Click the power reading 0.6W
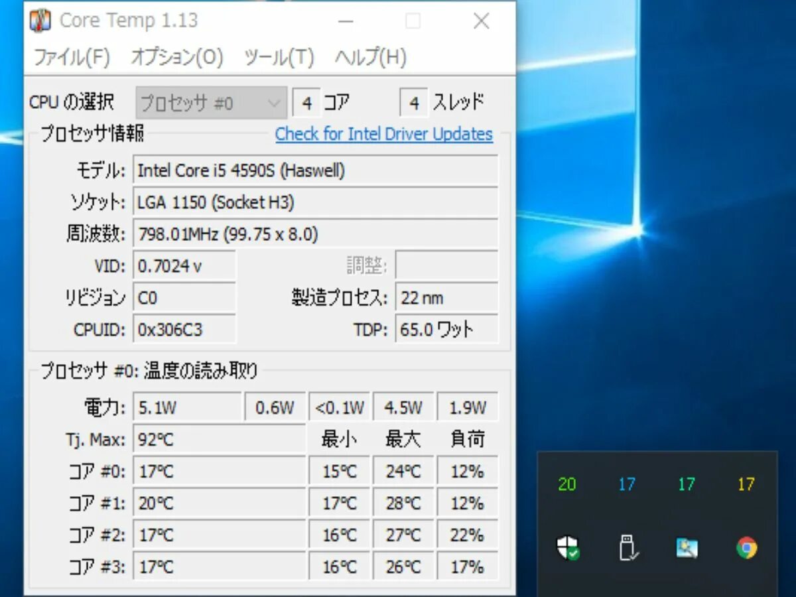 pyautogui.click(x=275, y=407)
